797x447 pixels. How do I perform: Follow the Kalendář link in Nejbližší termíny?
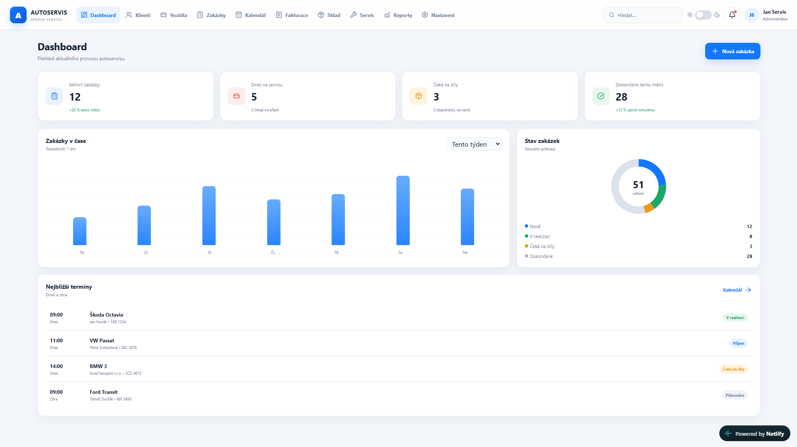737,290
